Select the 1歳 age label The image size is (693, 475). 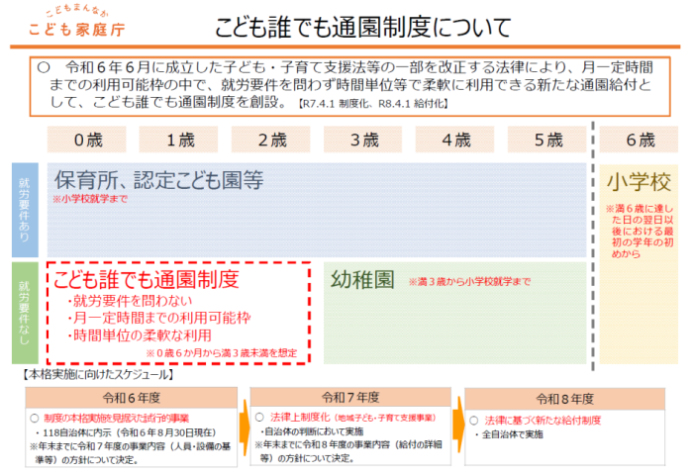[179, 140]
